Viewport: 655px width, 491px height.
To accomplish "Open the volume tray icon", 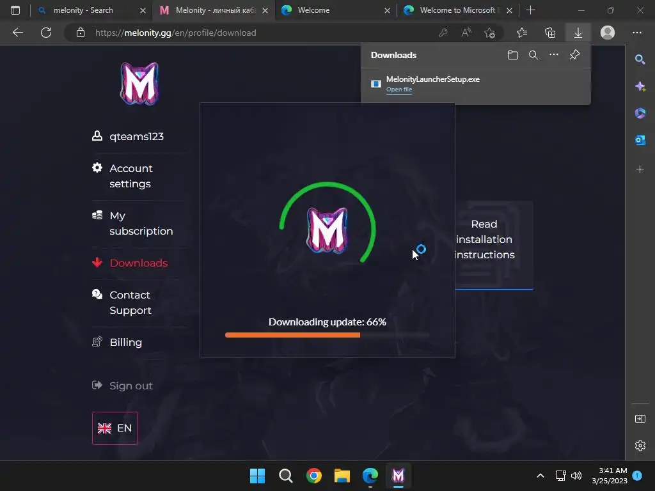I will point(576,476).
